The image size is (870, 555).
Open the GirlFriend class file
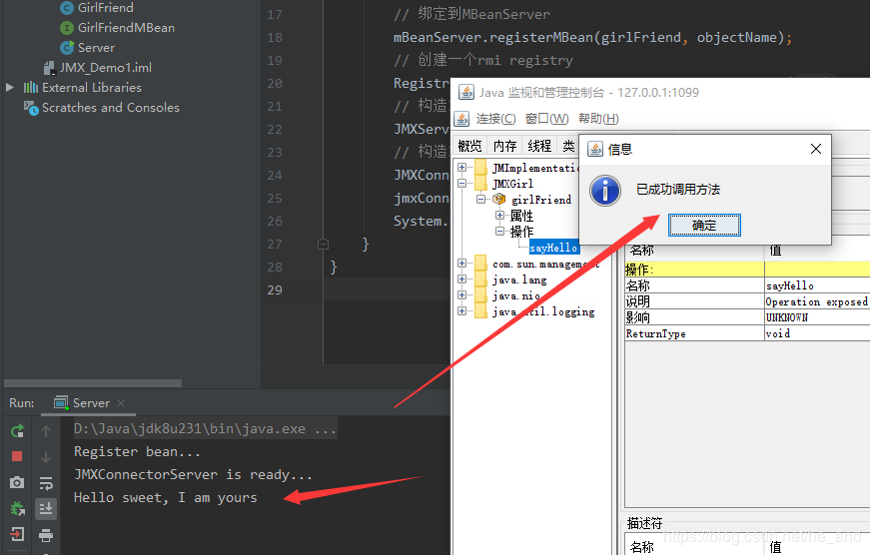[106, 8]
